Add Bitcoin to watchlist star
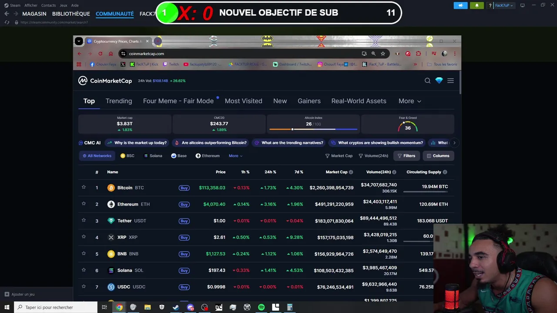The width and height of the screenshot is (557, 313). (x=84, y=187)
